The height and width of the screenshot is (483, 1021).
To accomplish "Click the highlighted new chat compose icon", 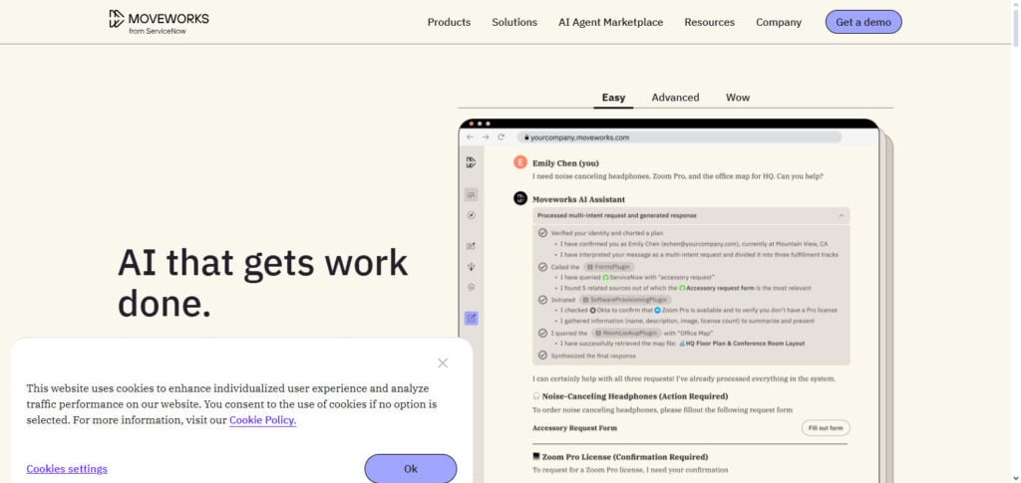I will coord(472,319).
